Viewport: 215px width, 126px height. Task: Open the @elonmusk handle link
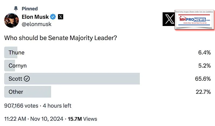[x=36, y=24]
